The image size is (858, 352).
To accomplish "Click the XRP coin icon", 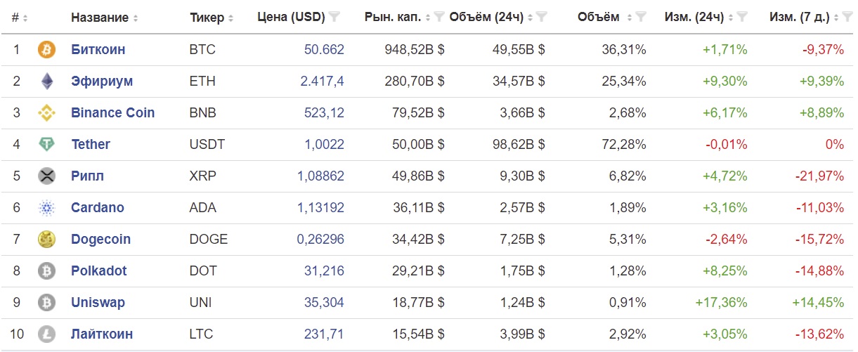I will click(47, 176).
